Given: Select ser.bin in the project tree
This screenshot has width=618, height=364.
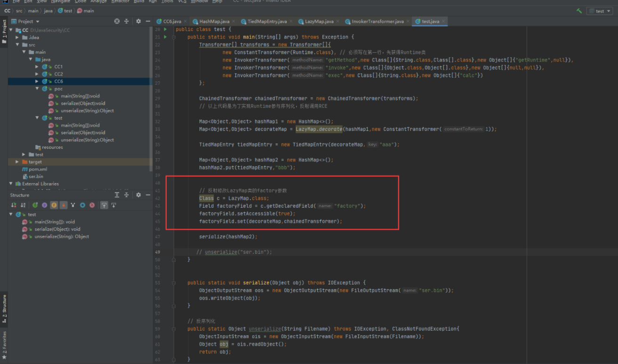Looking at the screenshot, I should pos(32,177).
